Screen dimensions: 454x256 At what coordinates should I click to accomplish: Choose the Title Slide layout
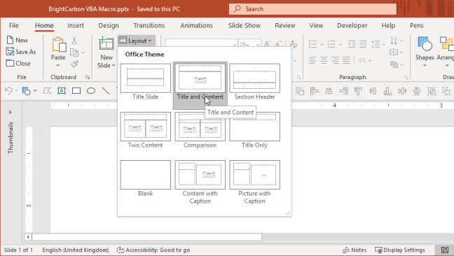coord(146,82)
